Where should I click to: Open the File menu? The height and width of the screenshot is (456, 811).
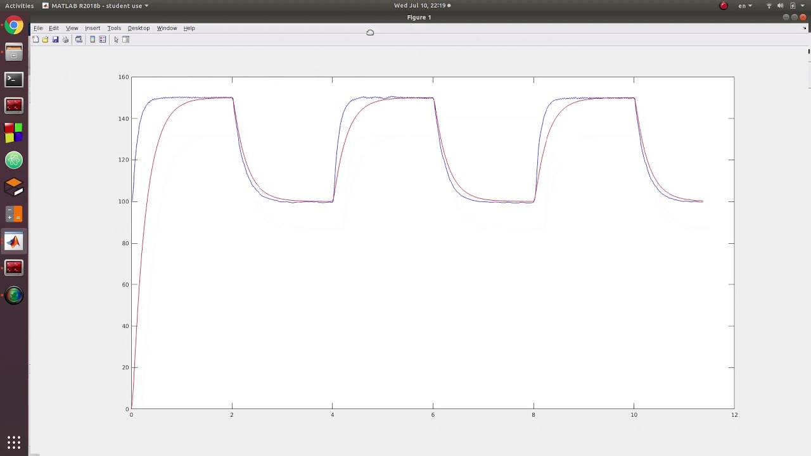(x=38, y=28)
